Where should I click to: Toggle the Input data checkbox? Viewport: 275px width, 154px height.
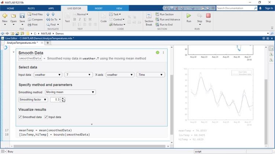pyautogui.click(x=46, y=117)
